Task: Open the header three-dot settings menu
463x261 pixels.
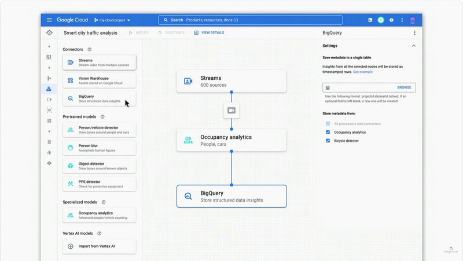Action: pos(402,20)
